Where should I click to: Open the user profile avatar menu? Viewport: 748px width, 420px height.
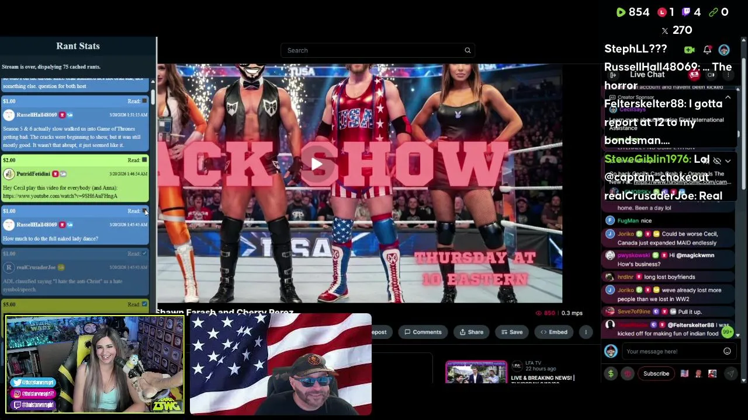(x=724, y=50)
